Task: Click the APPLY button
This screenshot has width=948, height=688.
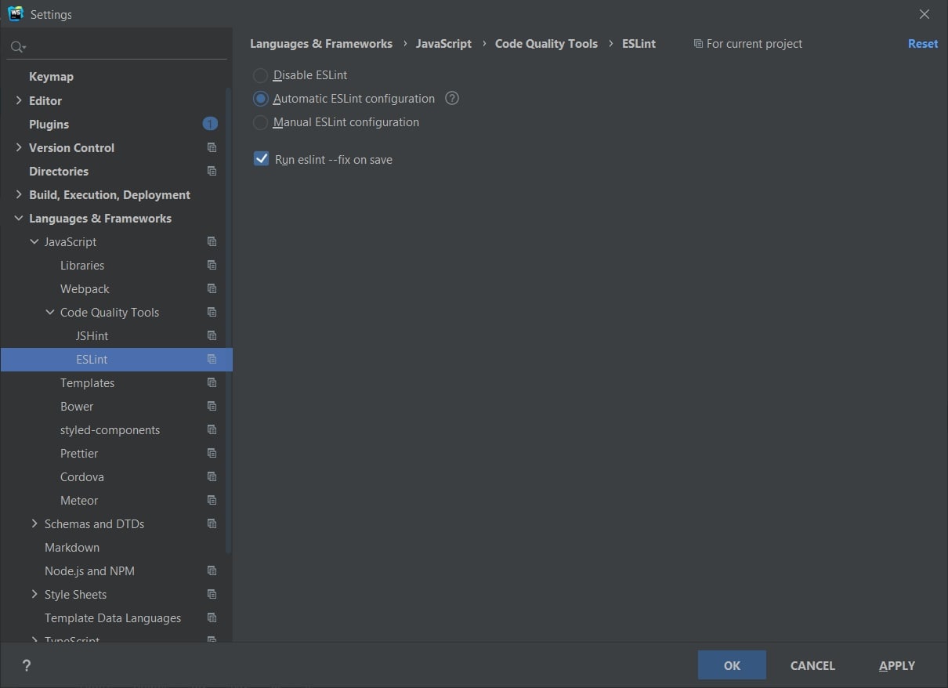Action: 897,665
